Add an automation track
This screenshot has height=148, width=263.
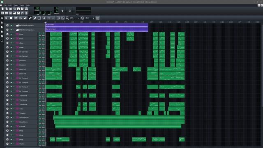(x=25, y=18)
